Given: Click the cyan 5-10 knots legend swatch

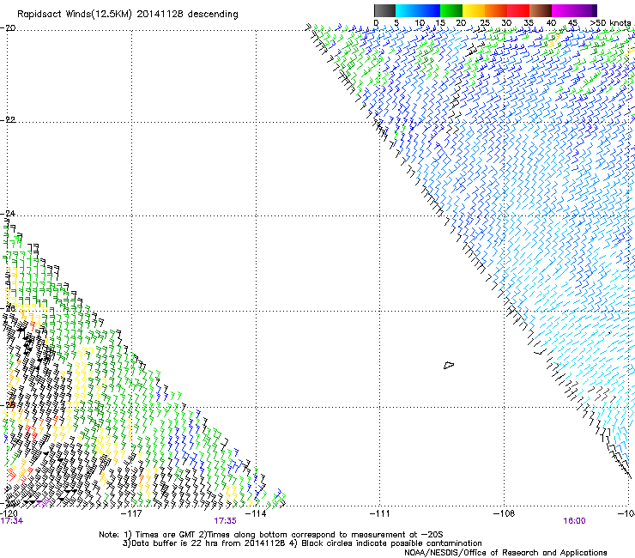Looking at the screenshot, I should 407,10.
